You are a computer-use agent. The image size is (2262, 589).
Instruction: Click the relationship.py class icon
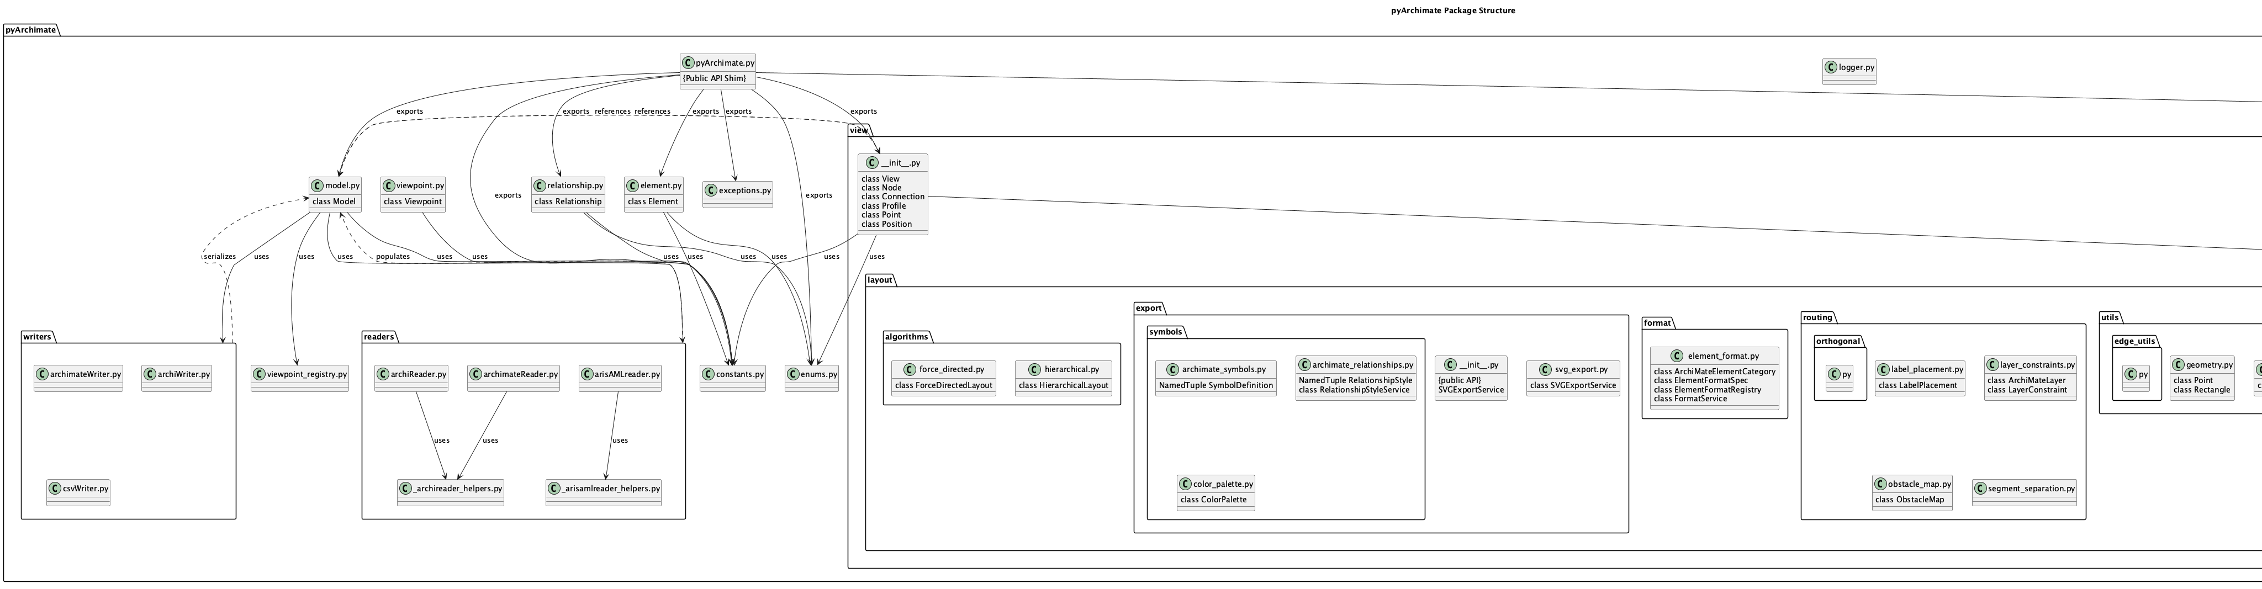[x=540, y=185]
